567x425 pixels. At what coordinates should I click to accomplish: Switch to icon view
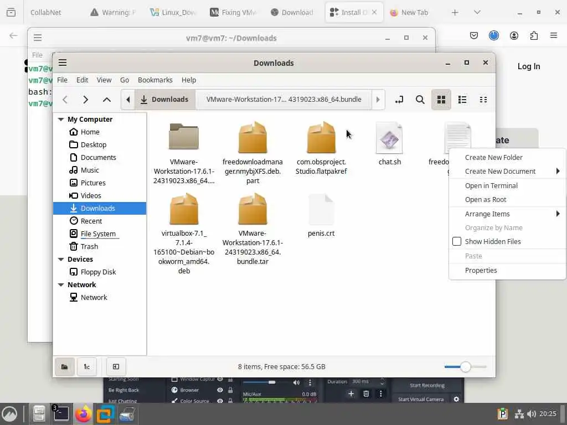coord(441,100)
